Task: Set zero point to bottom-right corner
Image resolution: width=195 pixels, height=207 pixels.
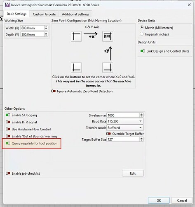Action: coord(108,67)
